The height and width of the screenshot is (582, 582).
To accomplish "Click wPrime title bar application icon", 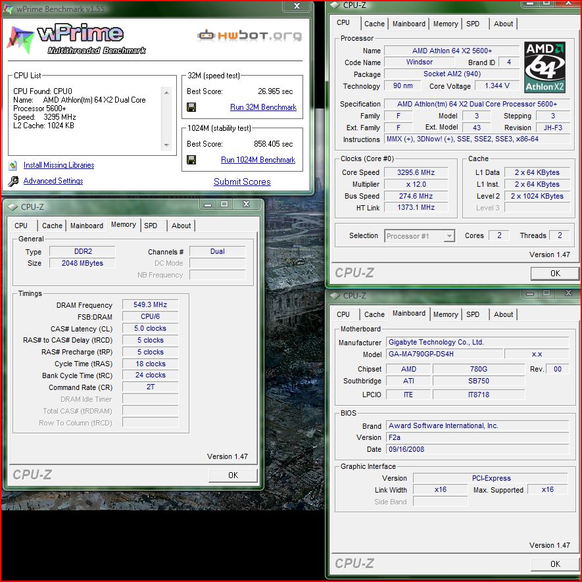I will pyautogui.click(x=8, y=9).
